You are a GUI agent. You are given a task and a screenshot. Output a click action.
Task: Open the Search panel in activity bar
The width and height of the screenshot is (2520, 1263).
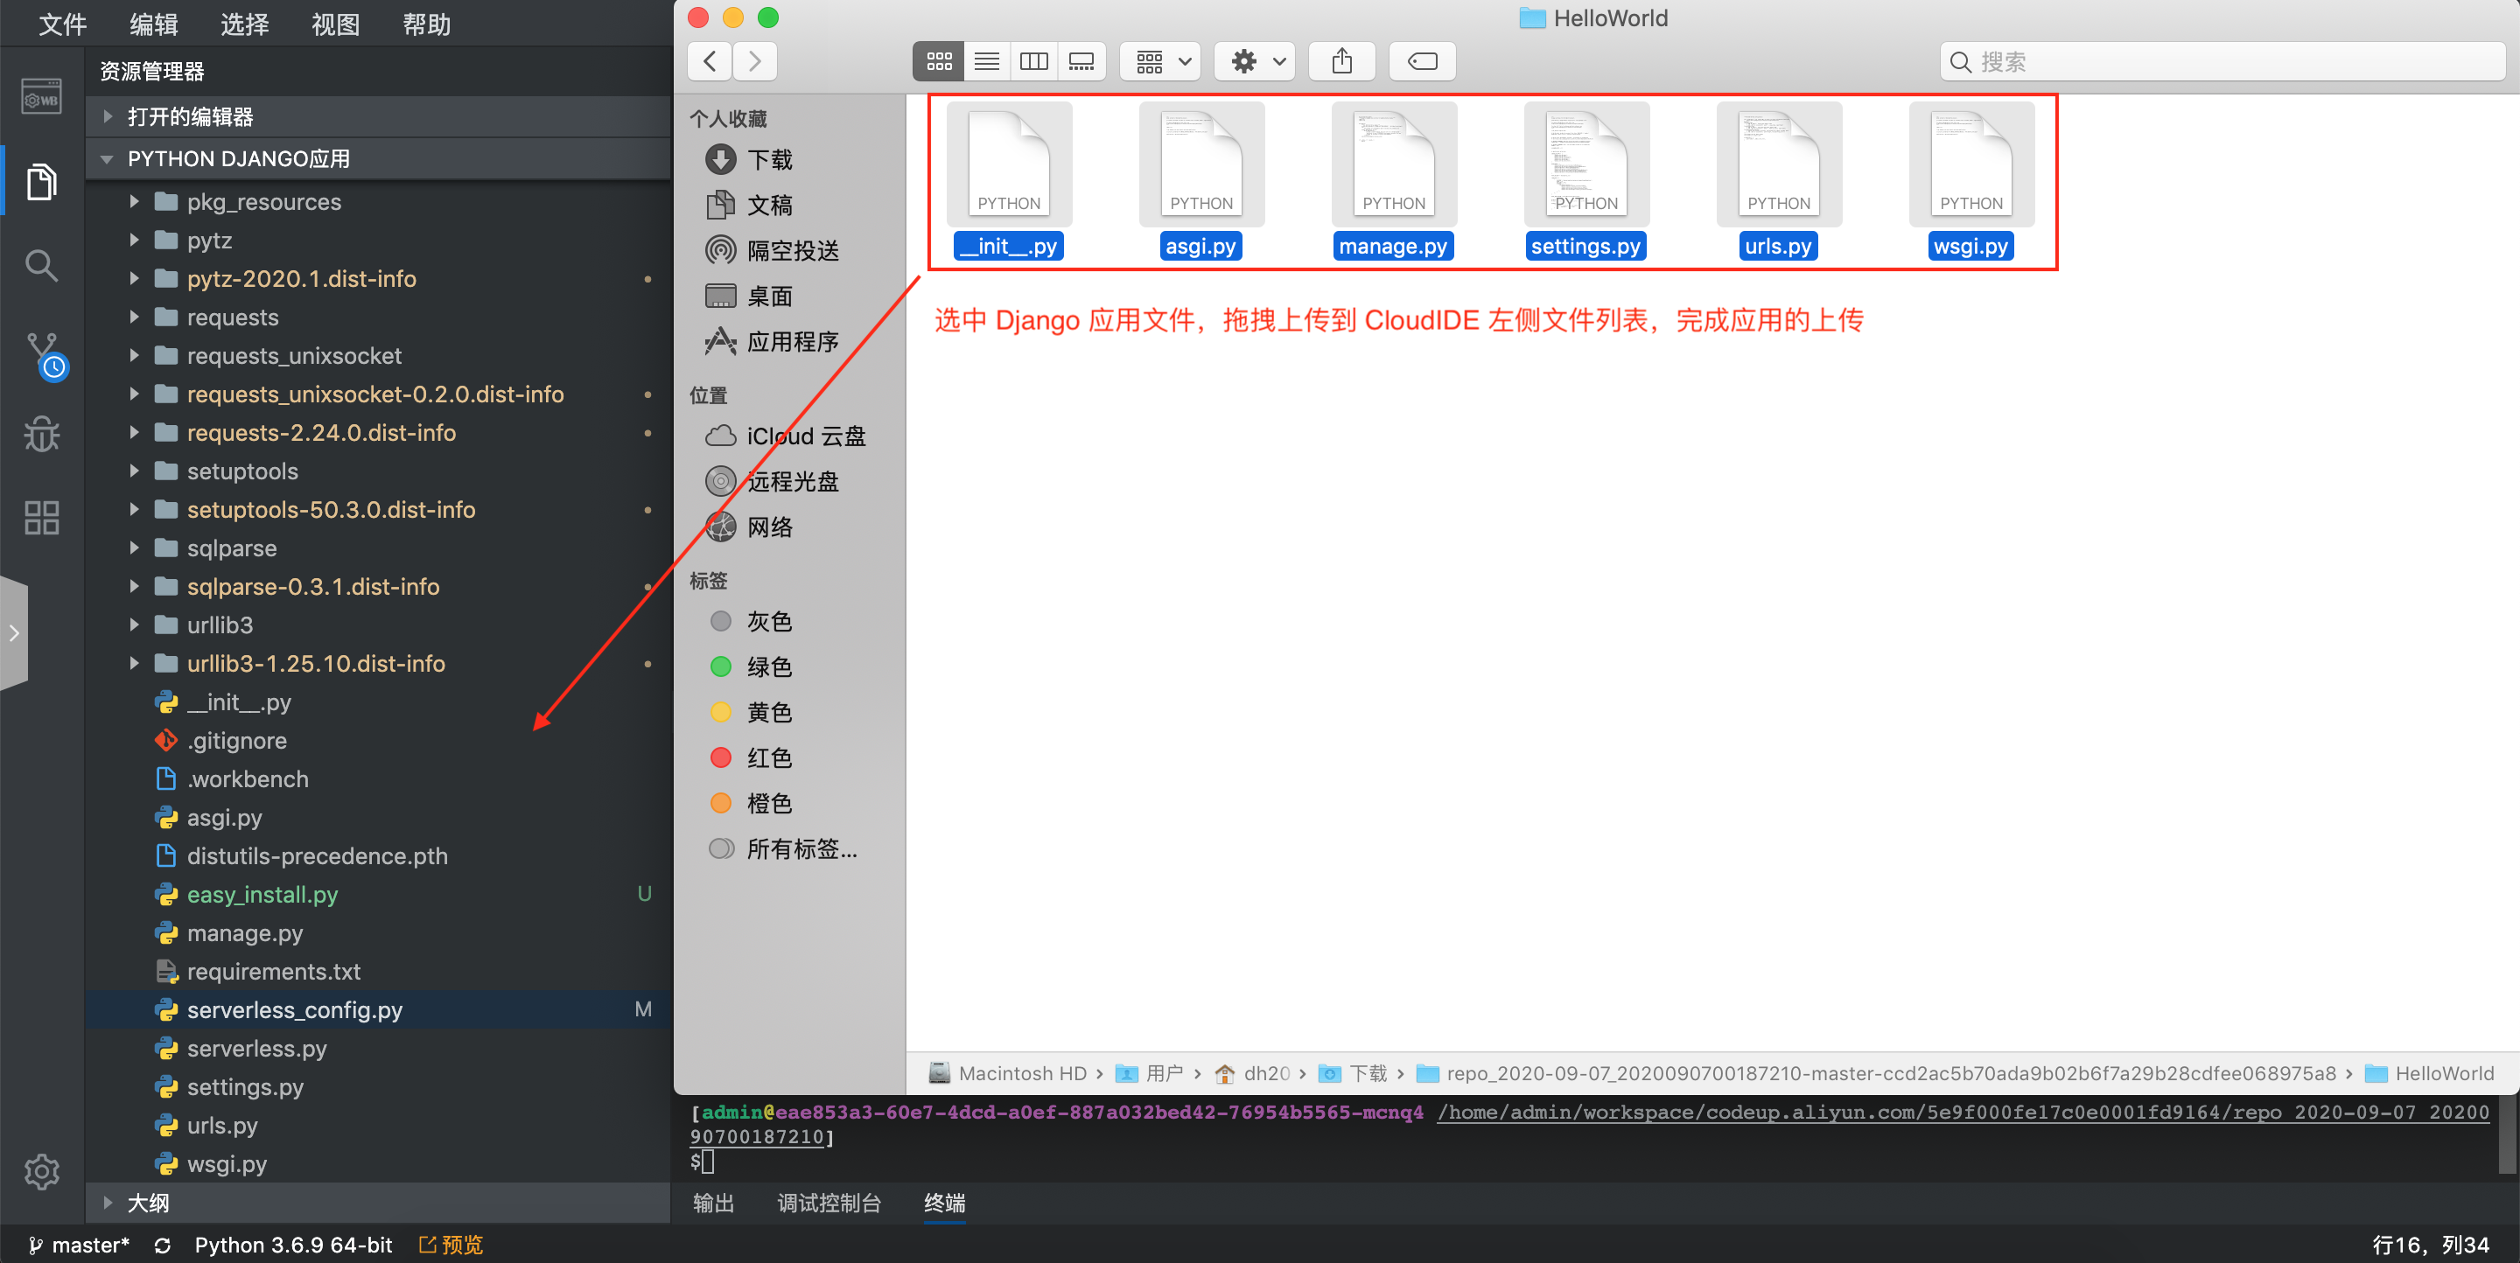(41, 265)
